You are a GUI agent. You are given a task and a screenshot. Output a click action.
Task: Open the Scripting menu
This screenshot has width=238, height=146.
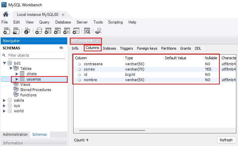[x=116, y=22]
